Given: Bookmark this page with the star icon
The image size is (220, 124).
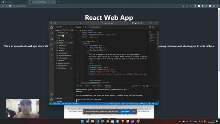Looking at the screenshot, I should coord(191,6).
